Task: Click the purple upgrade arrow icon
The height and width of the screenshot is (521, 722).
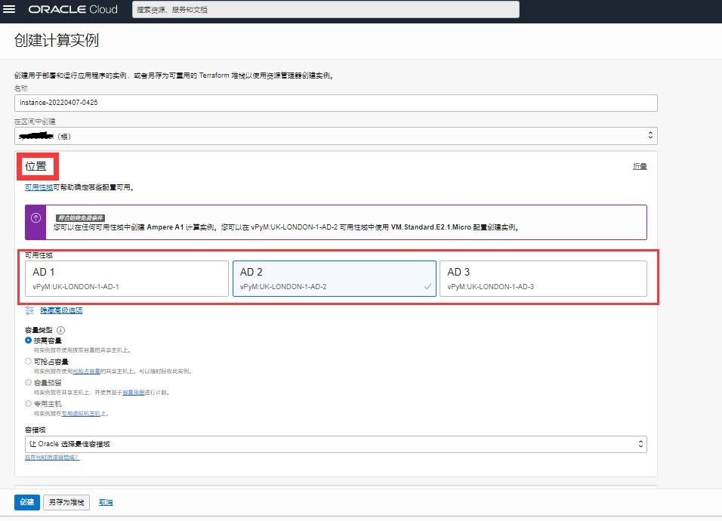Action: click(x=35, y=218)
